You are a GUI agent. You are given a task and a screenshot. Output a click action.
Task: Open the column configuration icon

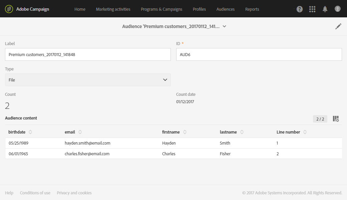click(336, 119)
